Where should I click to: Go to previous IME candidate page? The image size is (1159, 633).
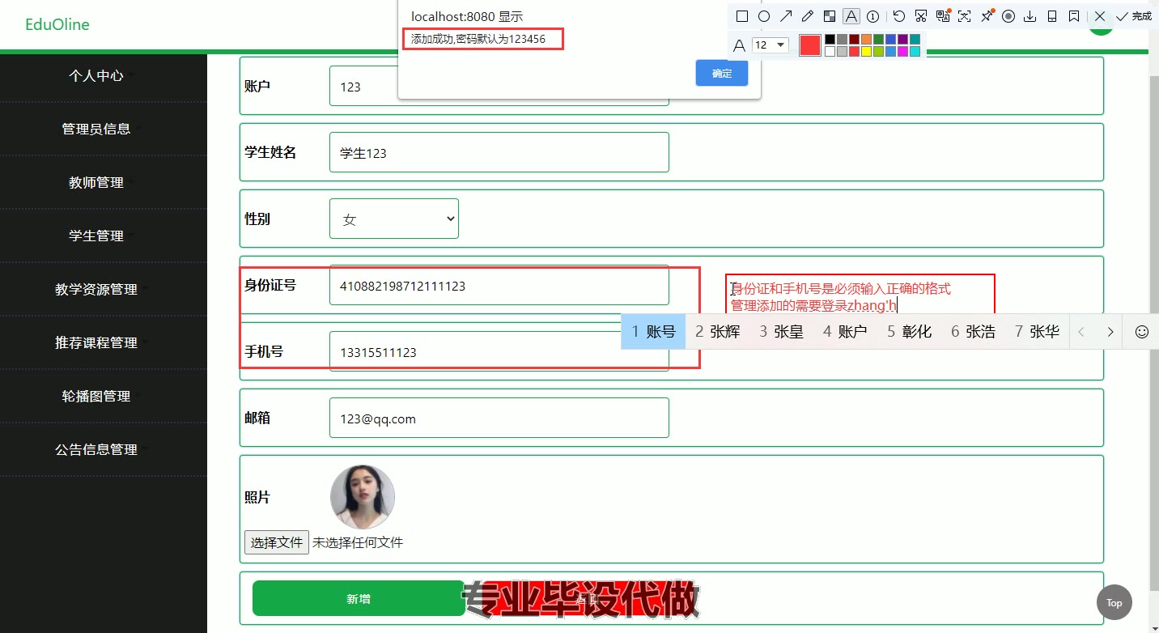point(1082,332)
